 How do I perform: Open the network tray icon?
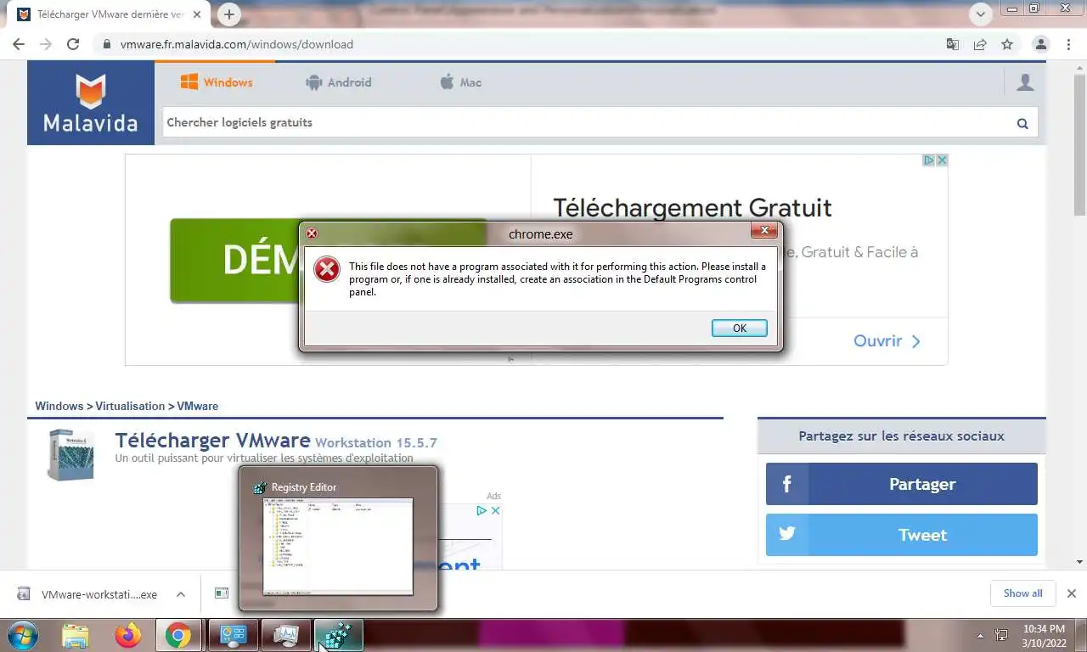coord(1001,635)
